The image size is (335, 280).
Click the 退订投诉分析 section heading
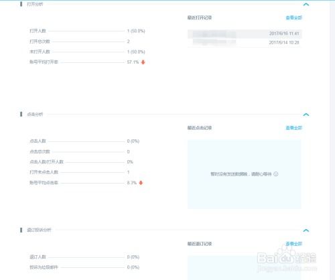[x=39, y=230]
